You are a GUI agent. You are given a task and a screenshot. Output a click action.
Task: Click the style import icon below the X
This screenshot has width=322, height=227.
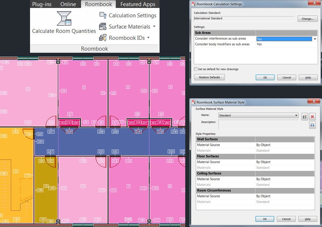coord(312,125)
